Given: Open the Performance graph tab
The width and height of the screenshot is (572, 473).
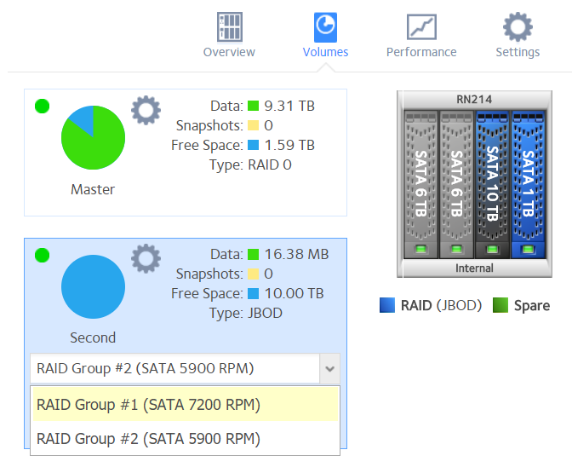Looking at the screenshot, I should click(x=421, y=26).
